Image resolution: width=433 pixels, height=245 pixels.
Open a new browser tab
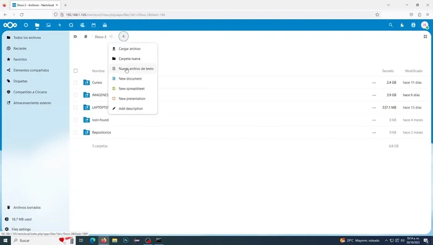[x=65, y=5]
